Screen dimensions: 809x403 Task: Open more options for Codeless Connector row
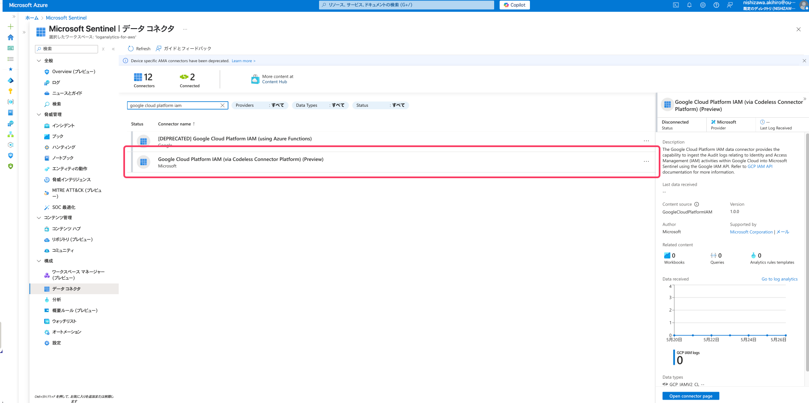point(646,161)
